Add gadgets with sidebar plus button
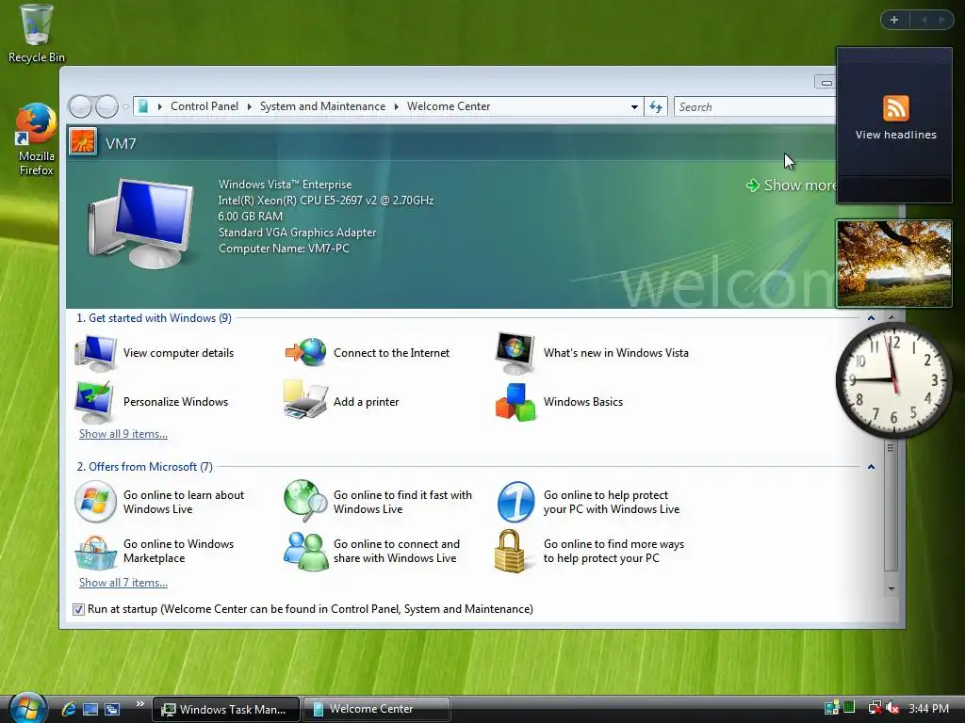 click(894, 20)
